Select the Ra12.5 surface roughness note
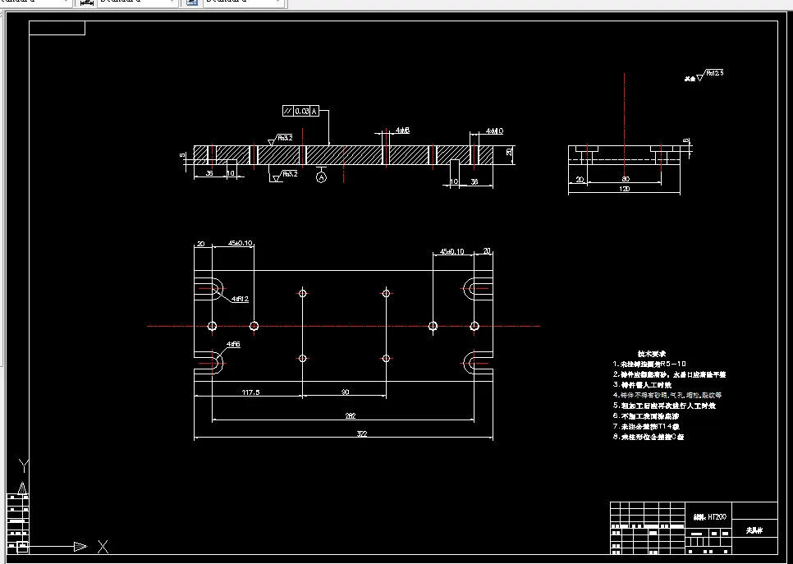 coord(715,73)
